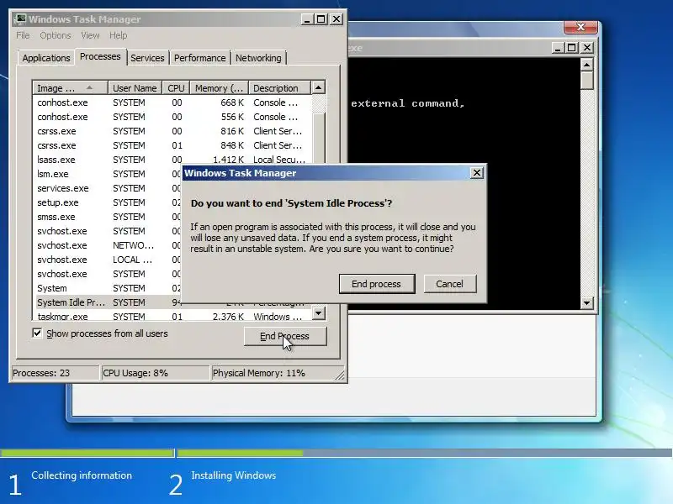Select the taskmgr.exe process row
The width and height of the screenshot is (673, 504).
pyautogui.click(x=172, y=317)
